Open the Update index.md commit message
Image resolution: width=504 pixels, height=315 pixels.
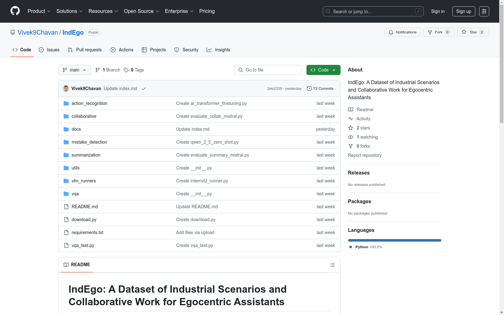(120, 89)
